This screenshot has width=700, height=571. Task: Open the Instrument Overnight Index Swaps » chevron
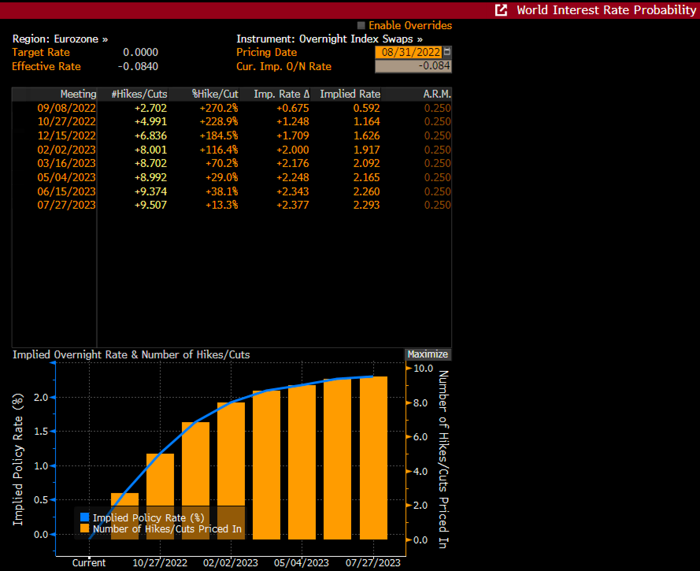420,39
